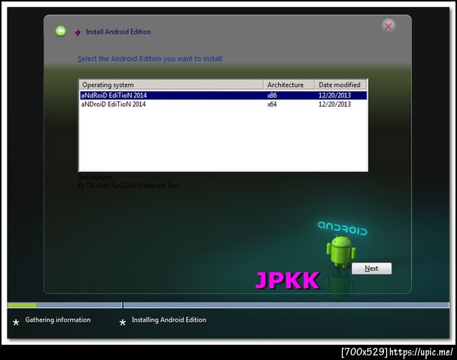Click 12/20/2013 date in the x64 row

(334, 104)
